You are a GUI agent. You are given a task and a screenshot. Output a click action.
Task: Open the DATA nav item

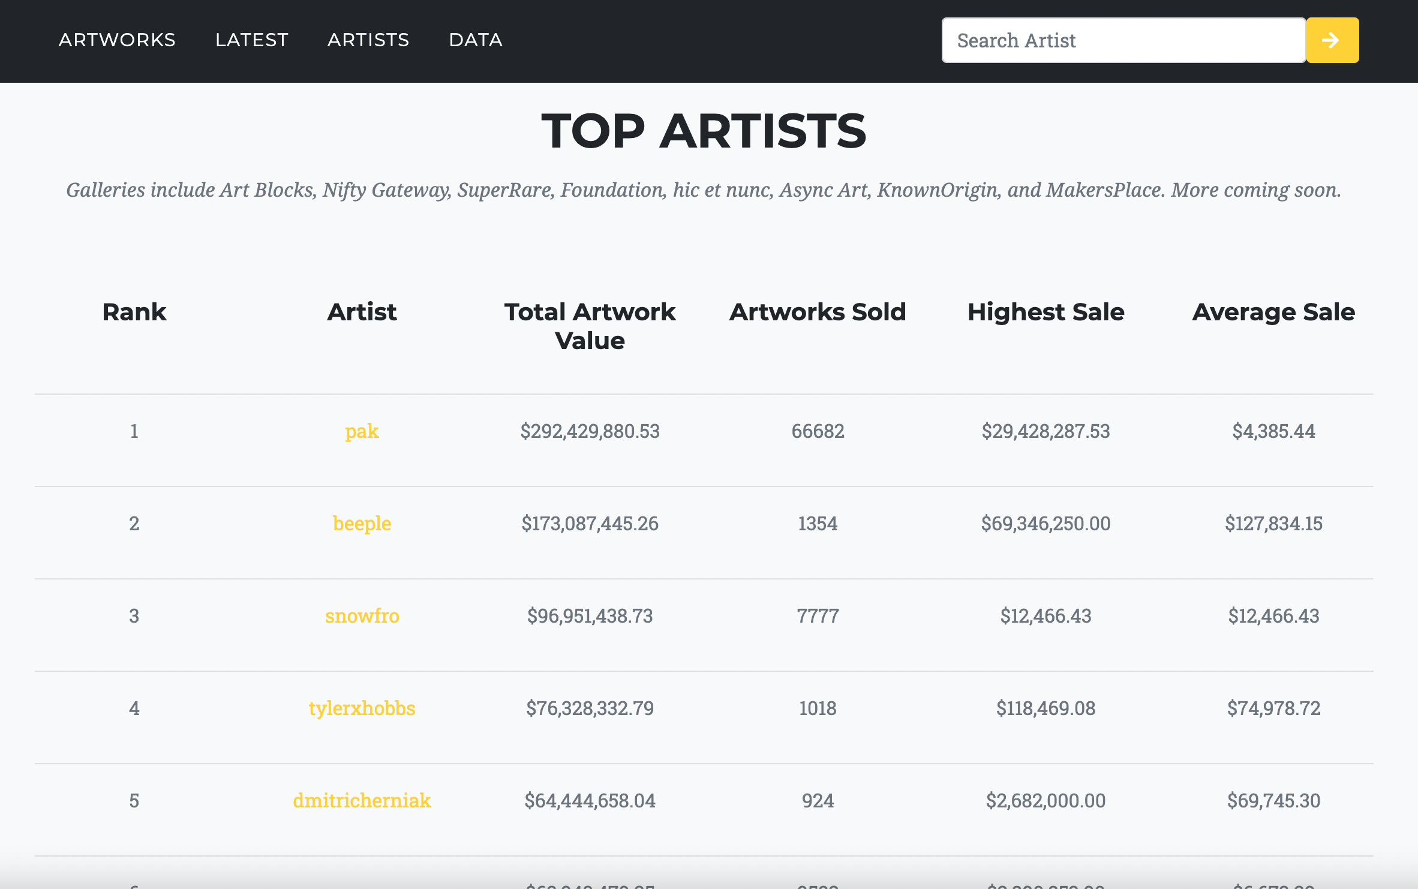(476, 40)
